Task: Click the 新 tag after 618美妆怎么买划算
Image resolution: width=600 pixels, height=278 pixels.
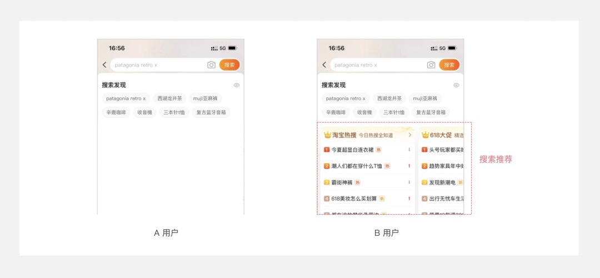Action: 382,199
